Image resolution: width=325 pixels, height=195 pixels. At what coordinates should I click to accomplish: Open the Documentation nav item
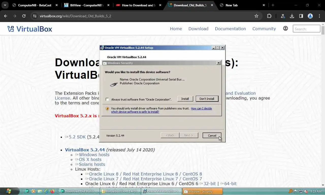230,29
